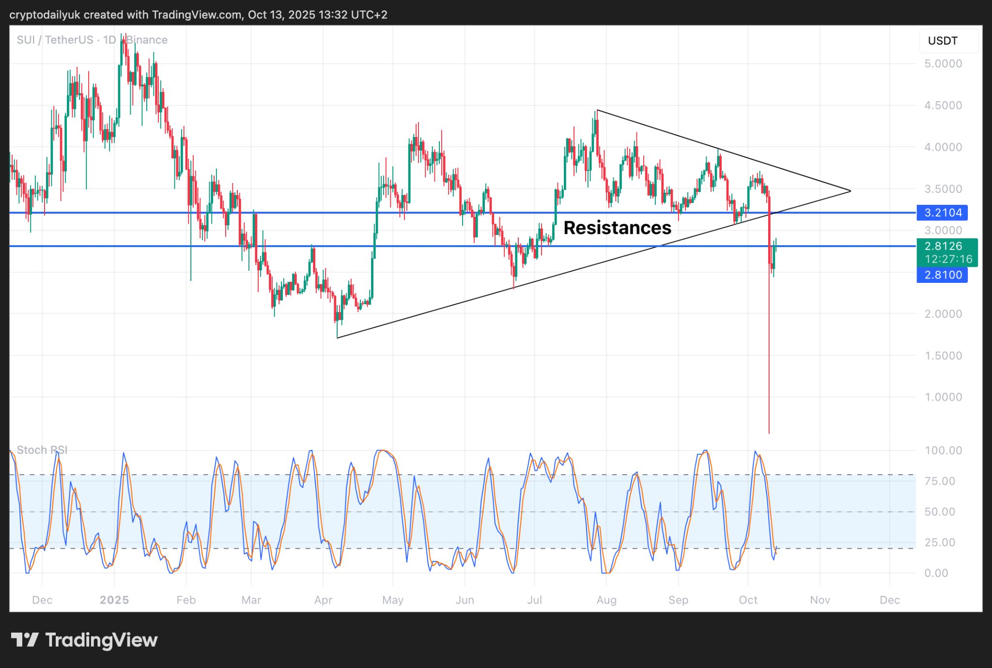The width and height of the screenshot is (992, 668).
Task: Click the 2025 year label on time axis
Action: coord(114,600)
